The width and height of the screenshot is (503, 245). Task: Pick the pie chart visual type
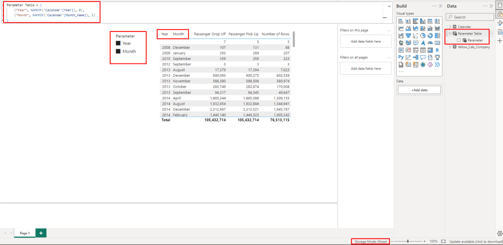(x=423, y=35)
